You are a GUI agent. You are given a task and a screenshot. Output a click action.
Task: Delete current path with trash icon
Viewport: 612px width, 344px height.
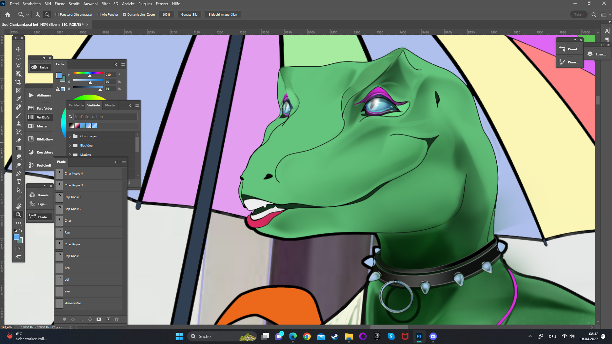(x=117, y=319)
